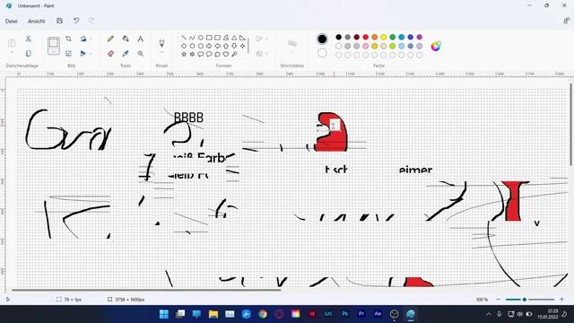Select the Magnifier tool
This screenshot has width=574, height=323.
click(140, 54)
